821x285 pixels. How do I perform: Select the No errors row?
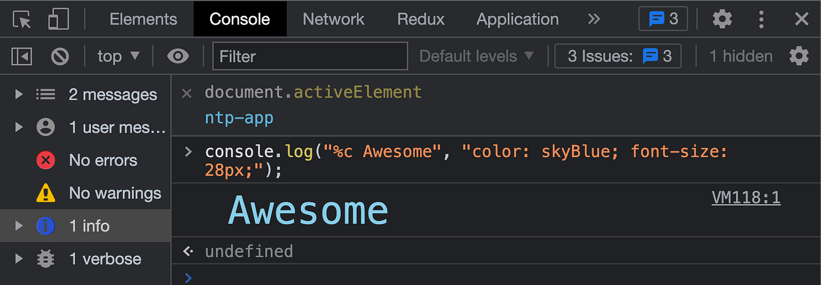click(x=86, y=160)
